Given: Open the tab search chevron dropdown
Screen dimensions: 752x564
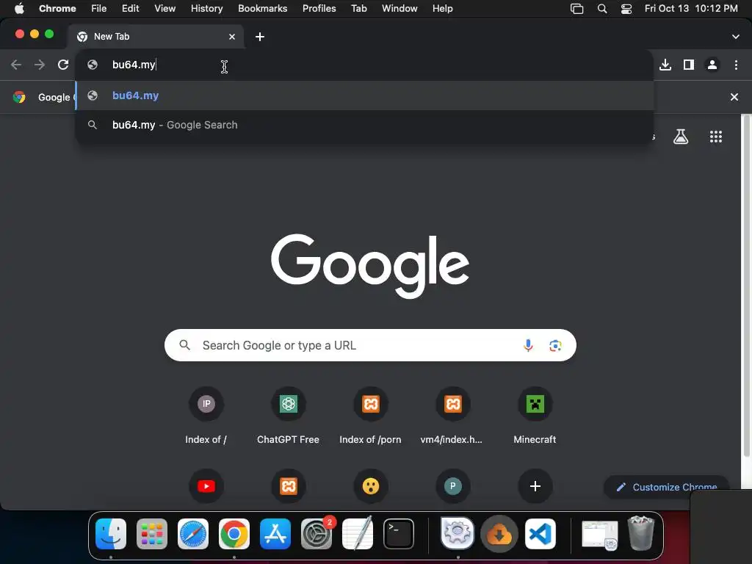Looking at the screenshot, I should tap(736, 37).
